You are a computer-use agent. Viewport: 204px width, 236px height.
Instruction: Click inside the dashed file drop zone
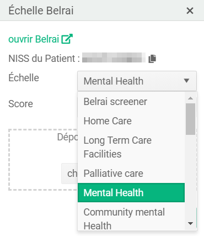click(x=43, y=160)
